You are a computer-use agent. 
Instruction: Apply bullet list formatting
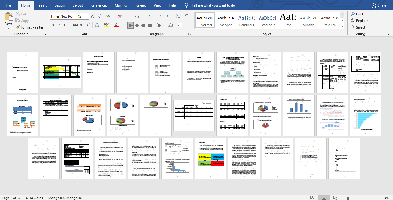[131, 16]
